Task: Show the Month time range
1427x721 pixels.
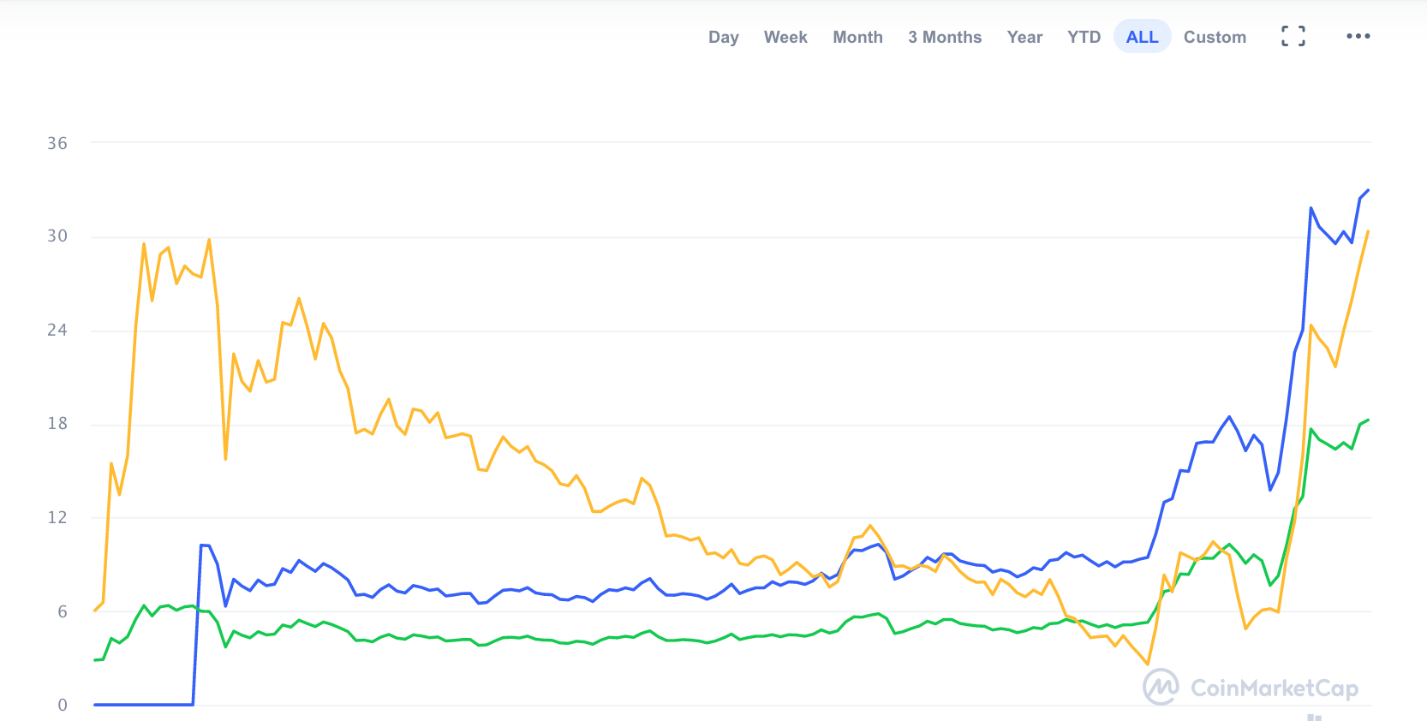Action: pyautogui.click(x=857, y=37)
